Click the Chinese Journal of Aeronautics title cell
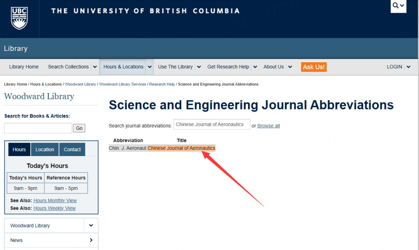 pyautogui.click(x=182, y=148)
